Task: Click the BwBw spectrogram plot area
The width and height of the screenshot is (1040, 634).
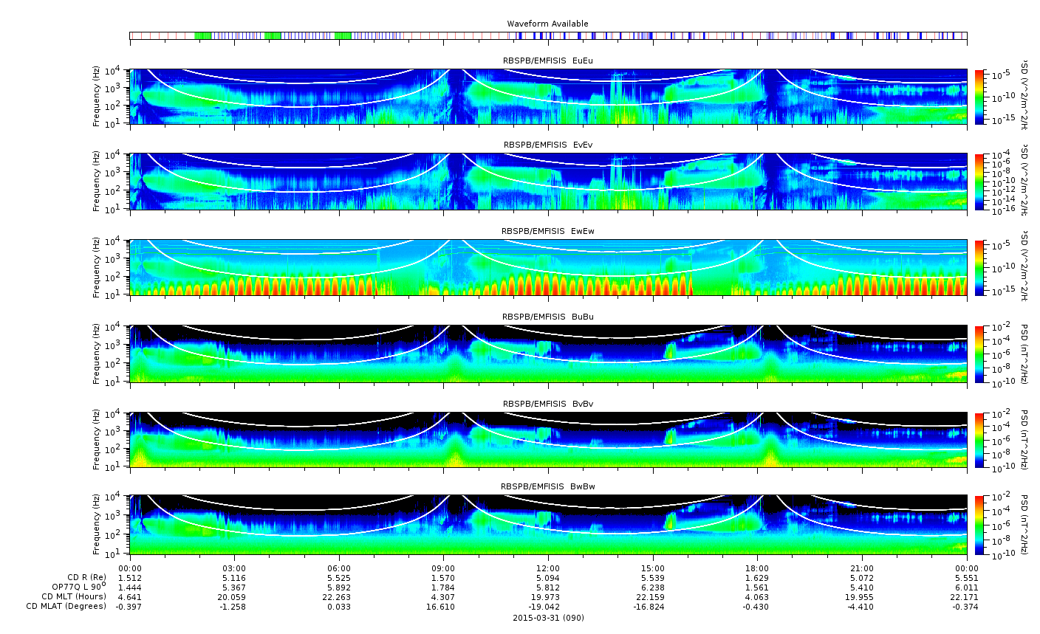Action: pyautogui.click(x=547, y=524)
